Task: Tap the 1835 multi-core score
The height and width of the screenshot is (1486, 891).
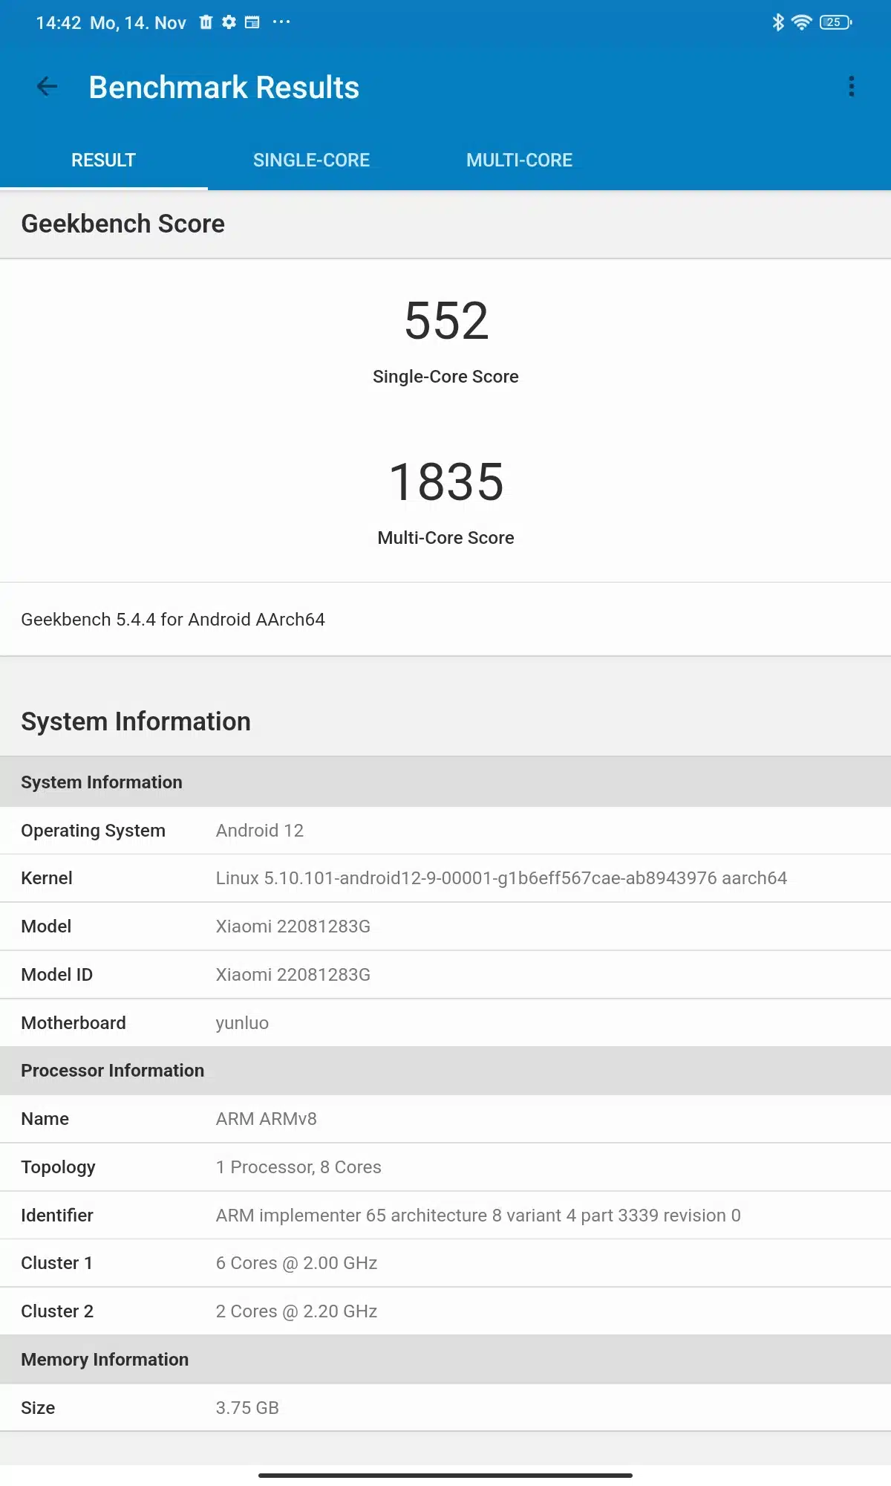Action: tap(446, 482)
